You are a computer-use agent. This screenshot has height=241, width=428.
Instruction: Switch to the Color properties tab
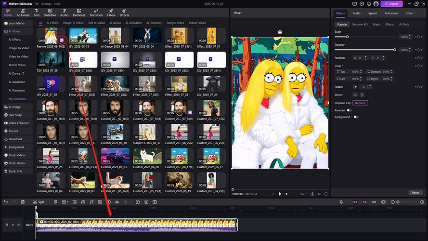(409, 13)
